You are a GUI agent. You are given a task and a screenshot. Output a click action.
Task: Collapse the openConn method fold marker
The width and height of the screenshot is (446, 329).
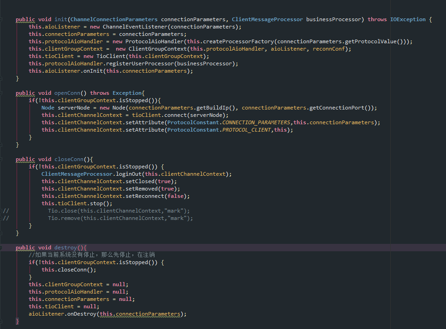[1, 93]
